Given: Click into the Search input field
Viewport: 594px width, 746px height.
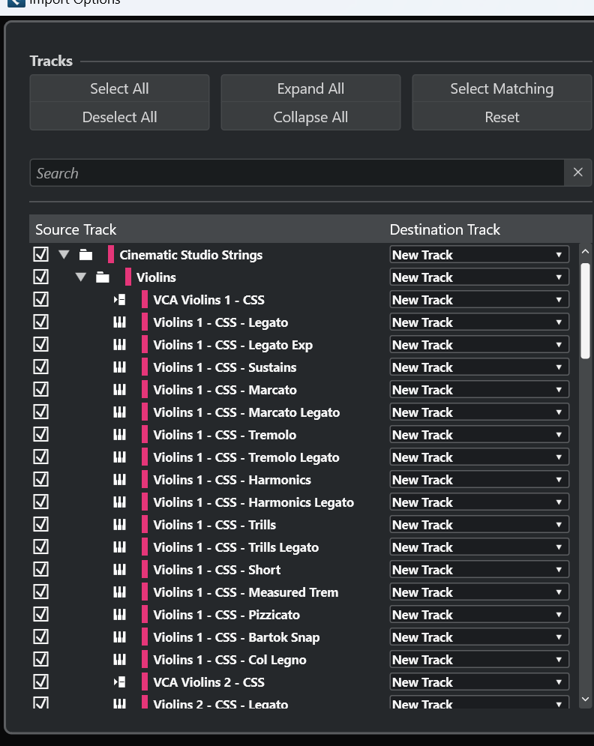Looking at the screenshot, I should pyautogui.click(x=297, y=172).
